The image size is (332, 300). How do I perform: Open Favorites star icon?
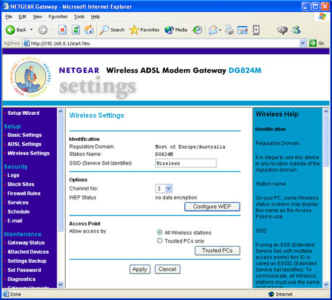[134, 30]
